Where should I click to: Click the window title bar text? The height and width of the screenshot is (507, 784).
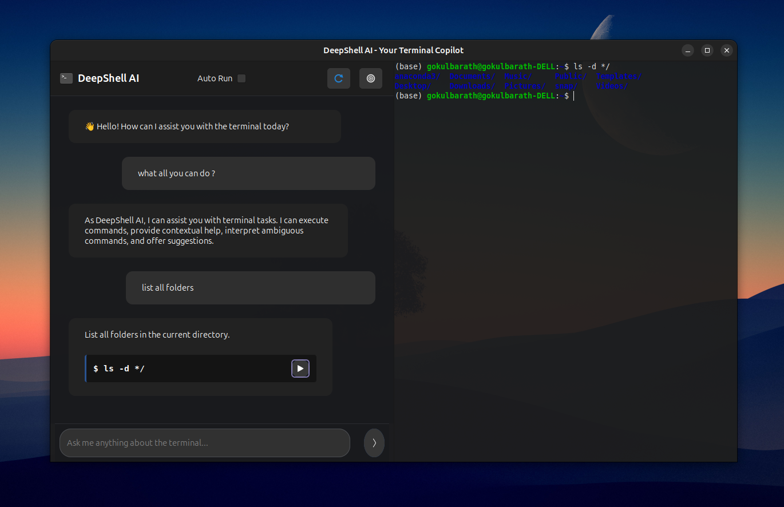pyautogui.click(x=393, y=50)
